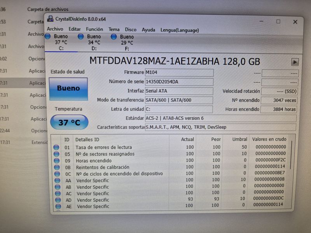Select 'Tasa de errores de lectura' row
Viewport: 311px width, 233px height.
point(171,147)
